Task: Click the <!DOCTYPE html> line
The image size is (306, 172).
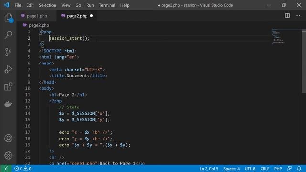Action: point(58,51)
